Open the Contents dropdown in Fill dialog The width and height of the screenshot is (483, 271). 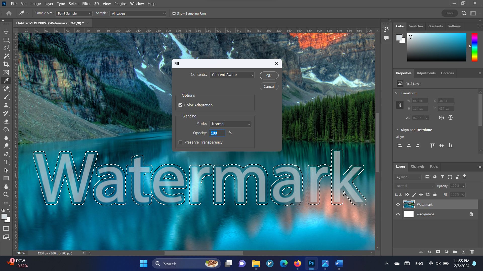coord(232,75)
